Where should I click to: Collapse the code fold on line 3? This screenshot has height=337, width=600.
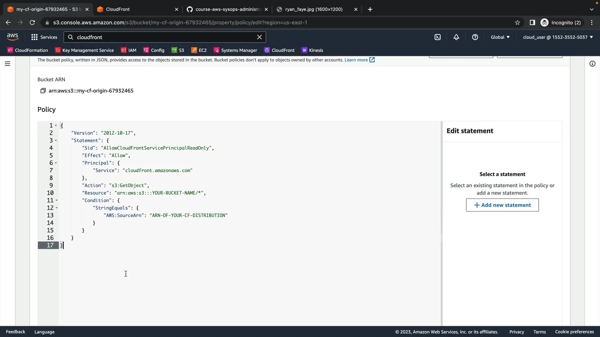[56, 140]
